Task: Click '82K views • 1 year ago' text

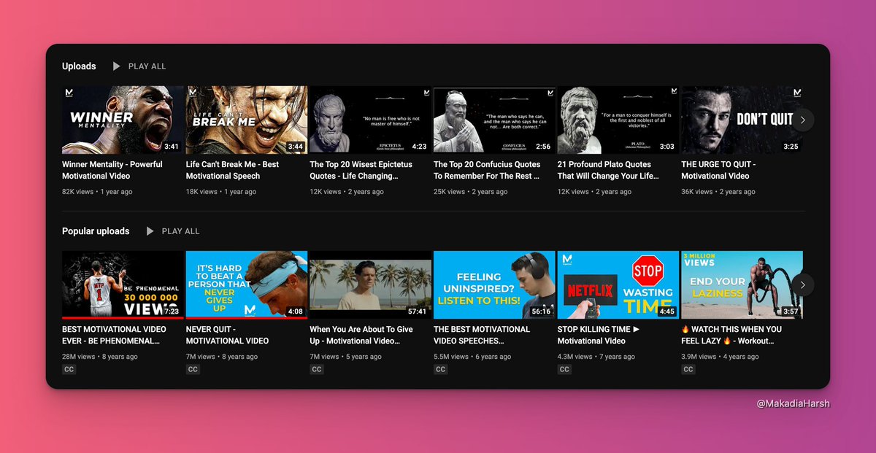Action: [97, 192]
